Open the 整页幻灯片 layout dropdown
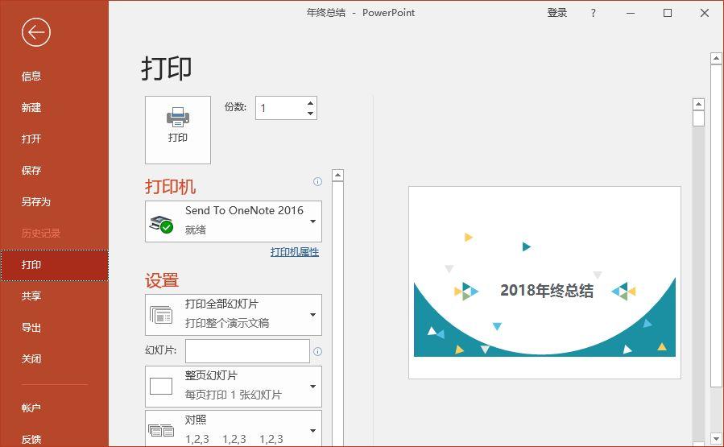 pos(234,387)
